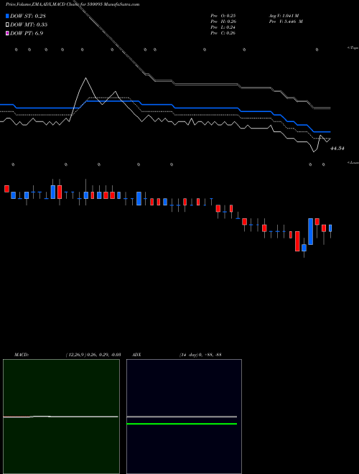
Task: Click the 'Pre O: 0.25' value
Action: coord(223,16)
